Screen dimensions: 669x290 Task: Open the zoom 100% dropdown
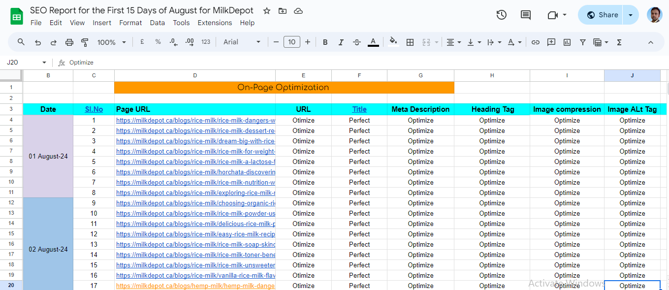112,42
